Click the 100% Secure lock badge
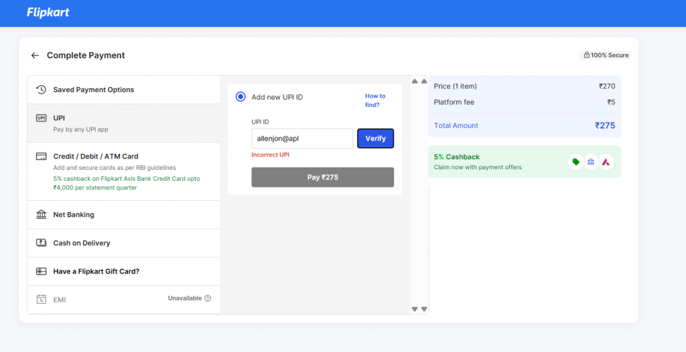This screenshot has width=686, height=352. tap(606, 55)
